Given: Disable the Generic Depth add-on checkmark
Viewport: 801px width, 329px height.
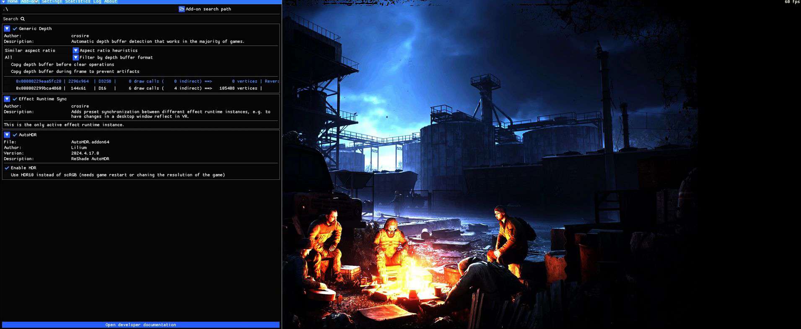Looking at the screenshot, I should (15, 29).
